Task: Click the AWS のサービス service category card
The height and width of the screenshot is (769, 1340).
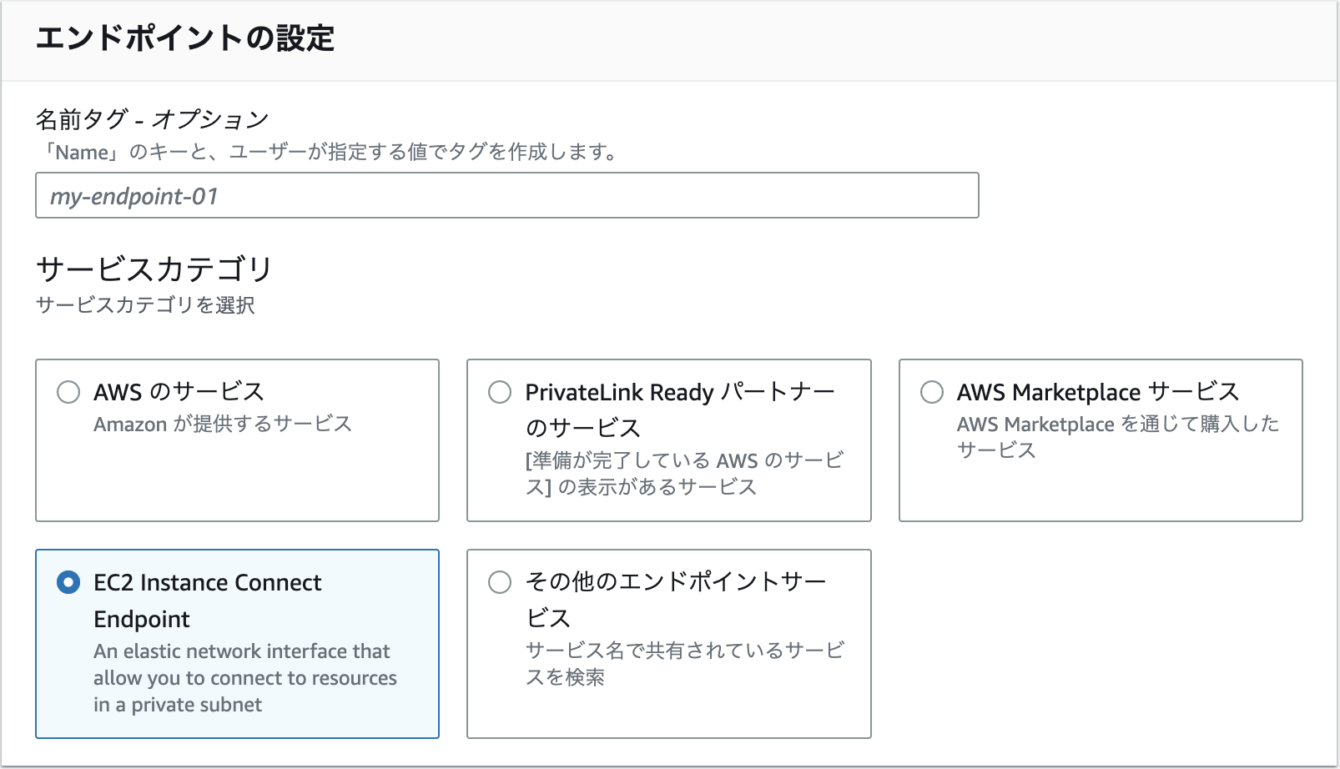Action: coord(237,440)
